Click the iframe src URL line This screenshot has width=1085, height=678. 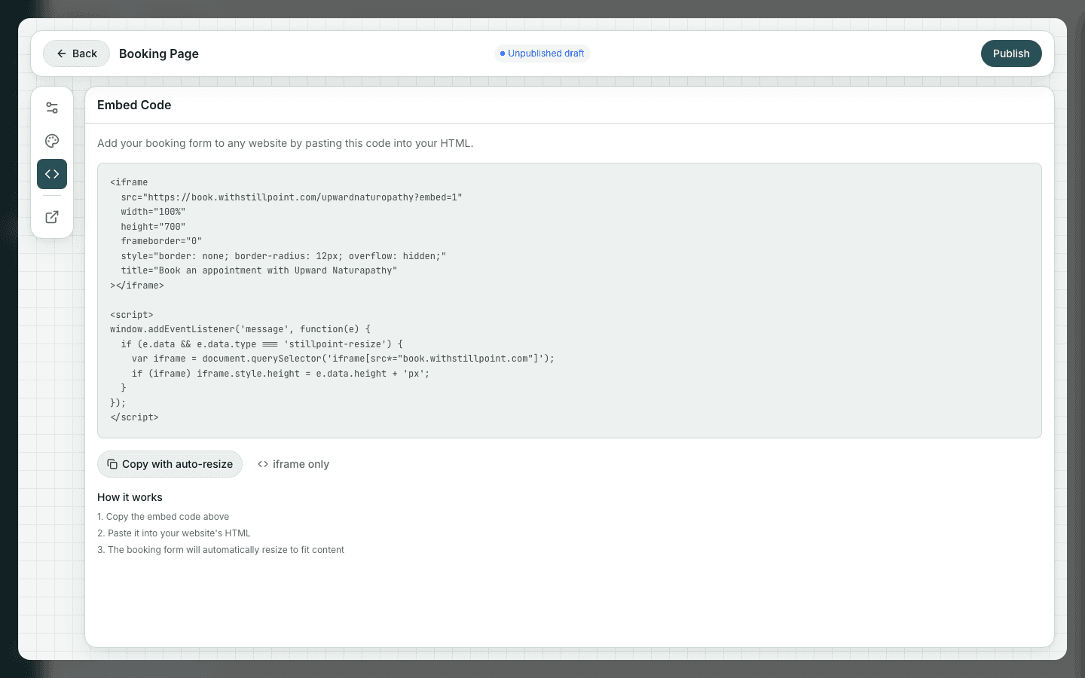pyautogui.click(x=292, y=197)
